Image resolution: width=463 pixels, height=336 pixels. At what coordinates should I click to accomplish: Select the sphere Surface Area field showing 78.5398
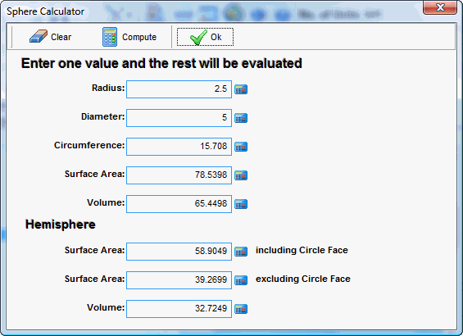(x=179, y=175)
